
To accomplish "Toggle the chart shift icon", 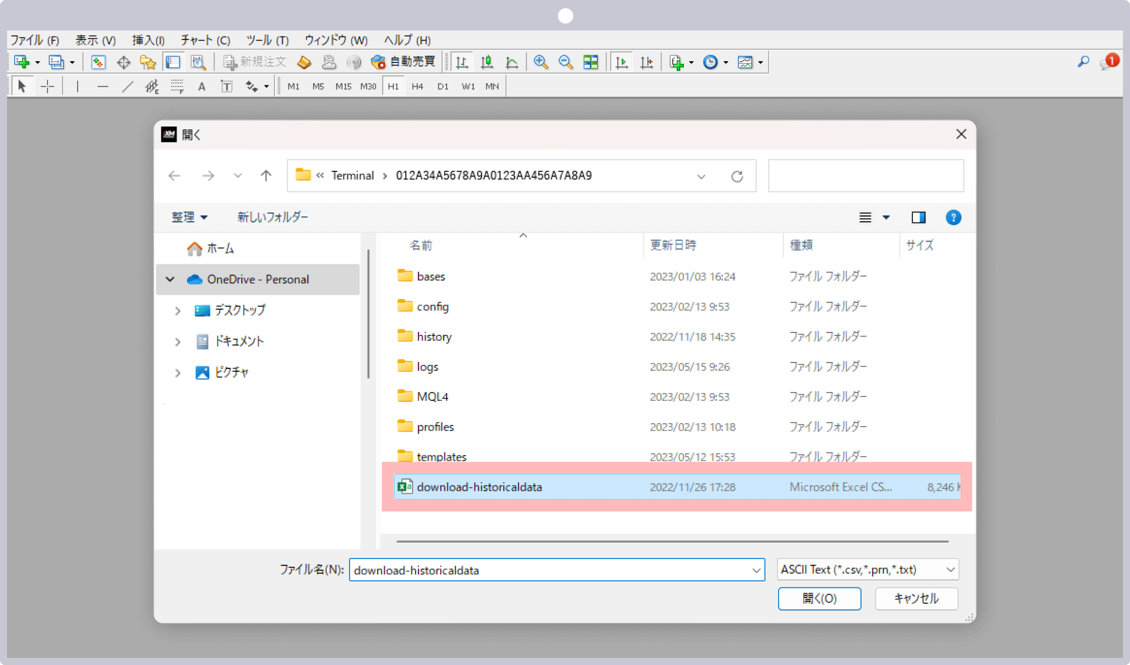I will (647, 62).
